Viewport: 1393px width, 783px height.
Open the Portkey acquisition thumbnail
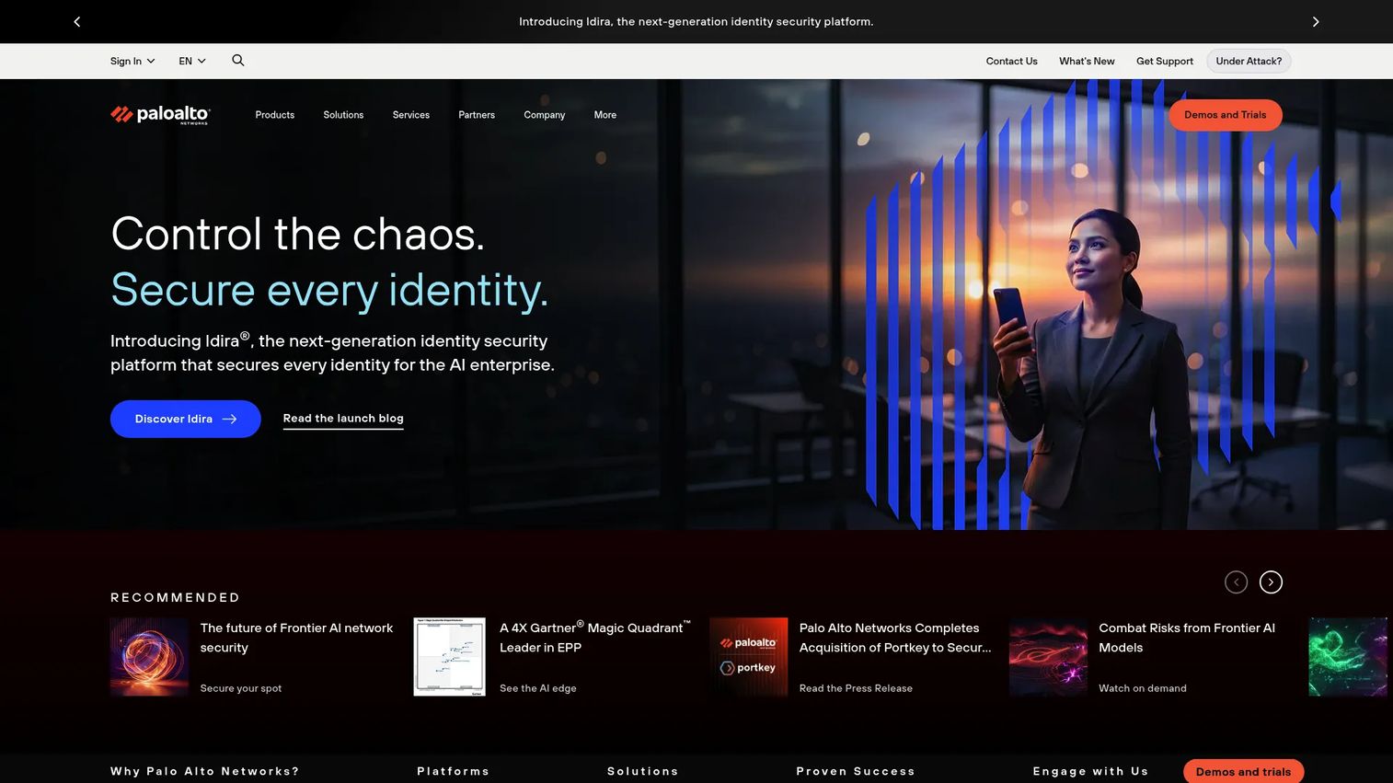pyautogui.click(x=749, y=657)
